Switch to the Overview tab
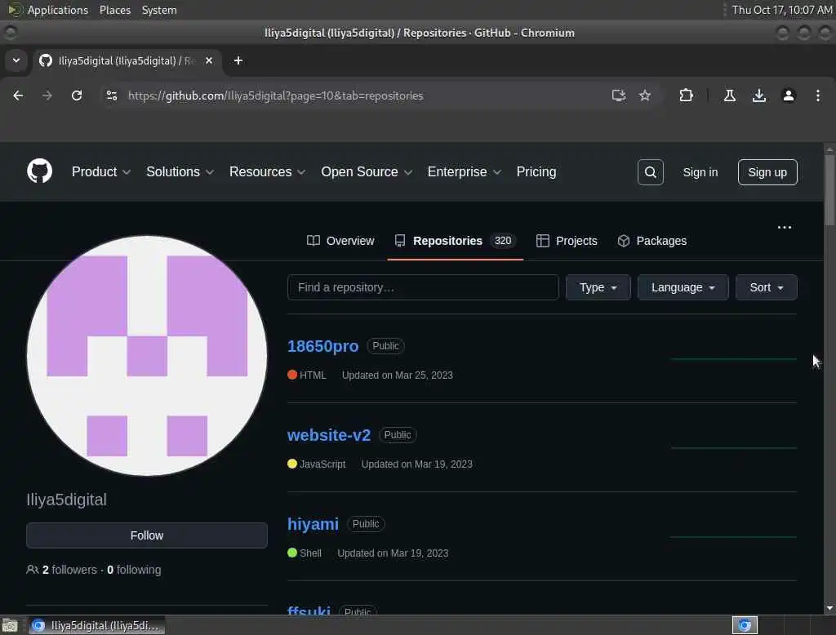The width and height of the screenshot is (836, 635). (340, 241)
